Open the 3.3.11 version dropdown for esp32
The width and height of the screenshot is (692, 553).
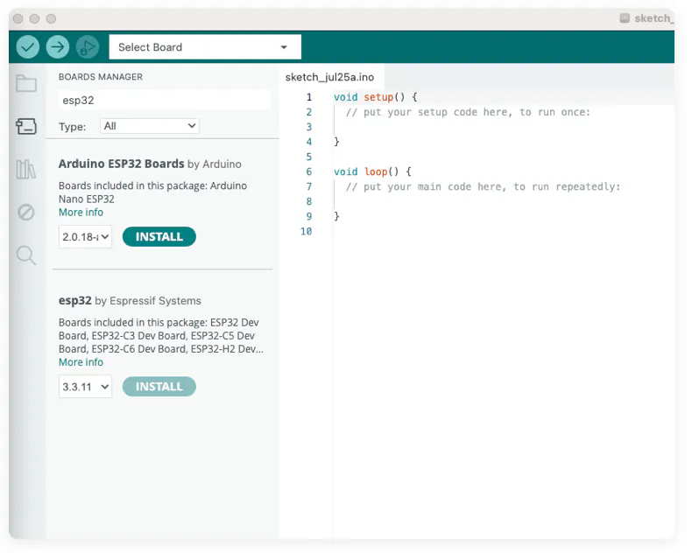tap(85, 387)
